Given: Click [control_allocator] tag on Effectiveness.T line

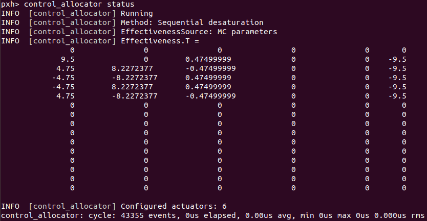Looking at the screenshot, I should click(72, 41).
